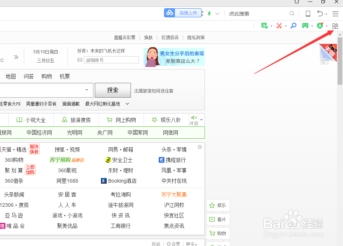Open the dropdown arrow beside the sound toggle
The height and width of the screenshot is (246, 343).
(x=202, y=120)
